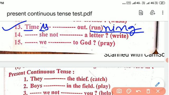Tap question 15 'we ... to God ? (pray)'
This screenshot has height=95, width=169.
(x=65, y=43)
